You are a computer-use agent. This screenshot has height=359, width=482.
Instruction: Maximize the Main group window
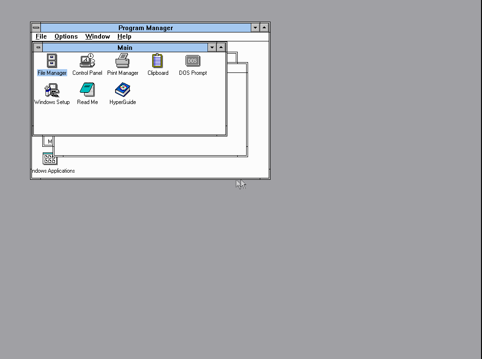point(221,48)
